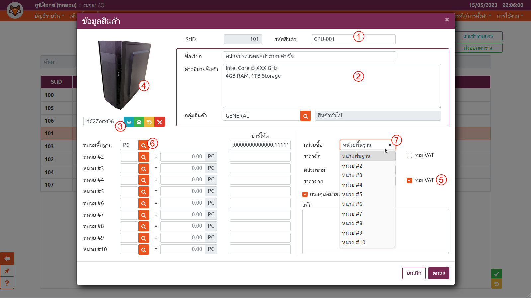The height and width of the screenshot is (298, 531).
Task: Click the รหัสสินค้า input field
Action: coord(353,39)
